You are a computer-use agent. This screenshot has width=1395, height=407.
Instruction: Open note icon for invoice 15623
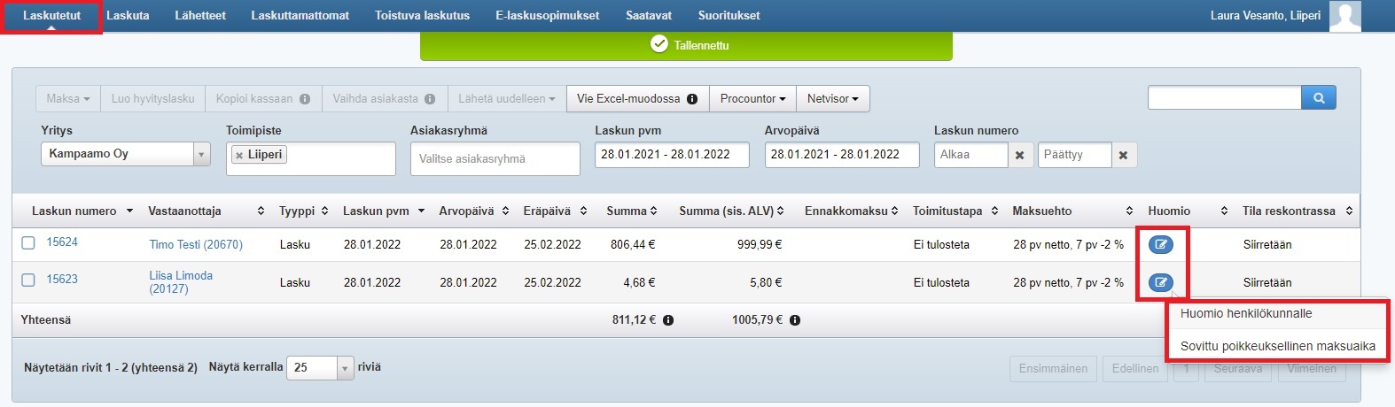click(1160, 283)
